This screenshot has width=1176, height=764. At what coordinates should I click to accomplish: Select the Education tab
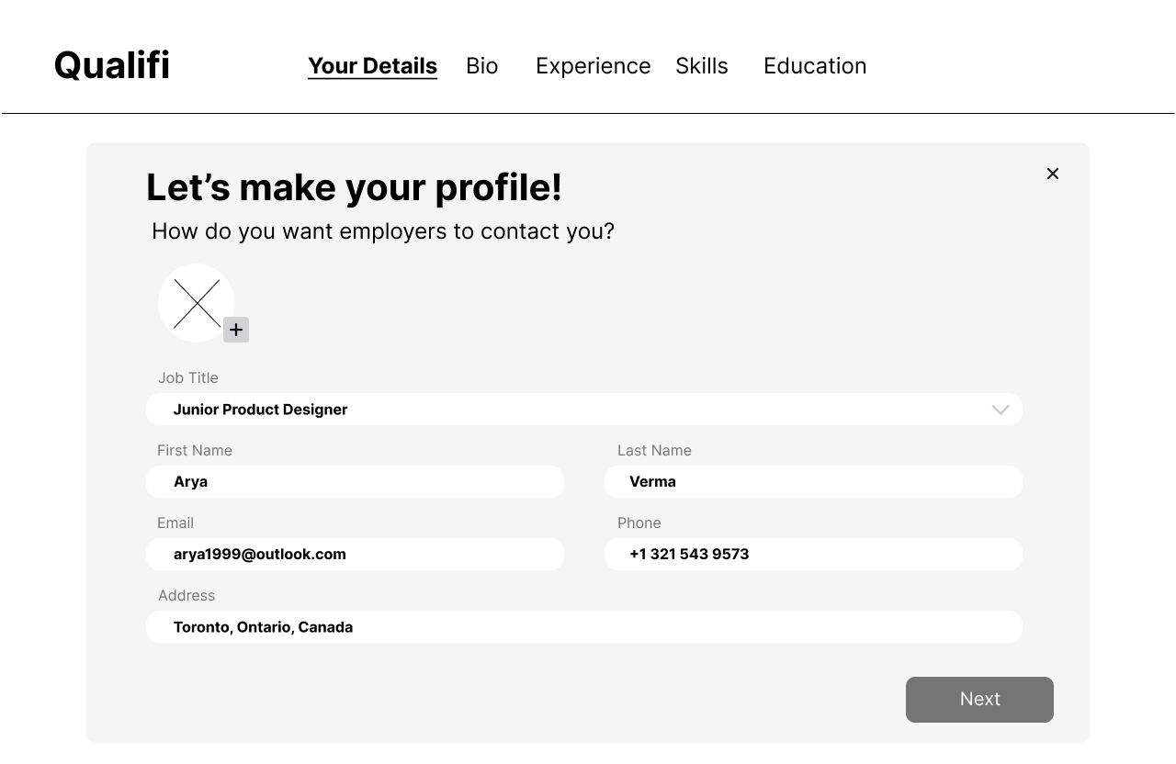[x=815, y=66]
